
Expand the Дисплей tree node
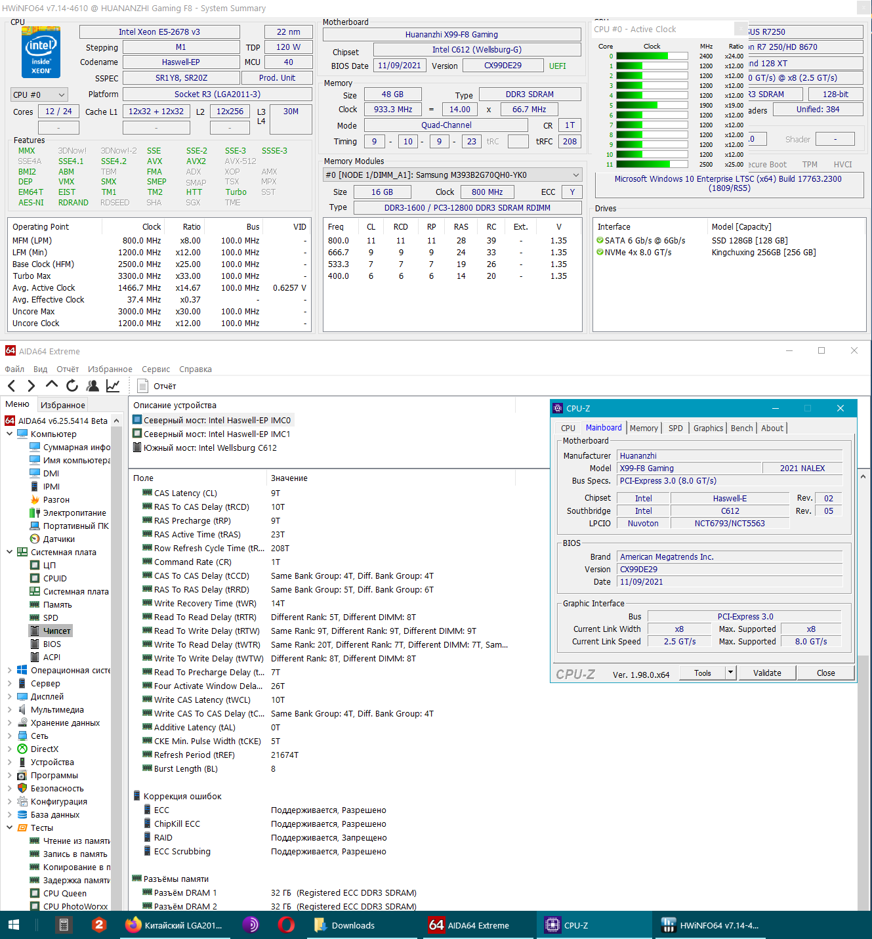pos(9,696)
